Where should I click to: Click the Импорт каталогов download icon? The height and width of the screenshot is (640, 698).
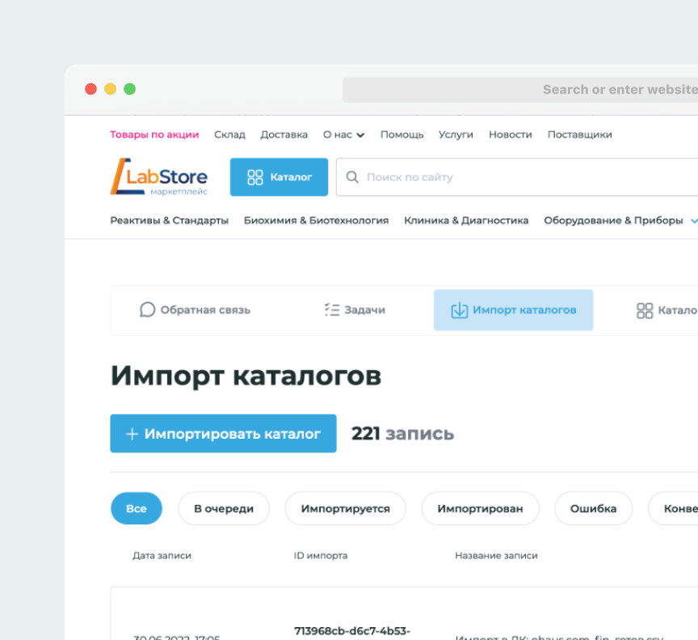pos(459,310)
